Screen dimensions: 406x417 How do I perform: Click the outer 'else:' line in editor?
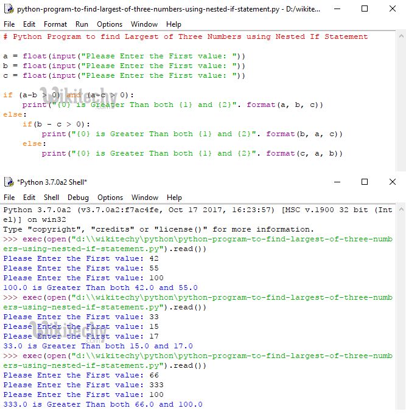(15, 115)
